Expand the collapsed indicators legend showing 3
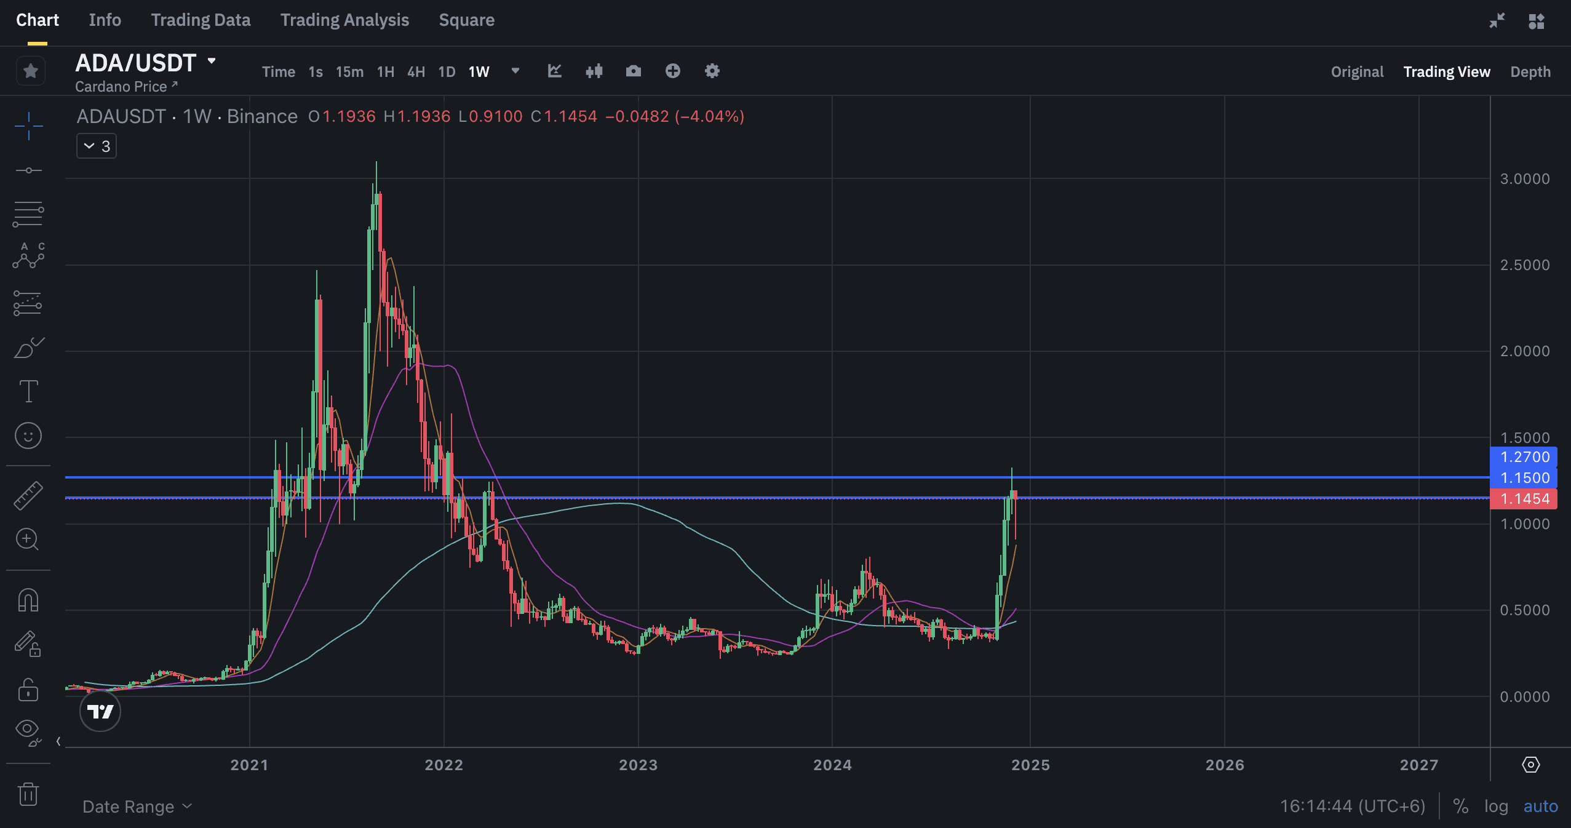The height and width of the screenshot is (828, 1571). pyautogui.click(x=97, y=146)
